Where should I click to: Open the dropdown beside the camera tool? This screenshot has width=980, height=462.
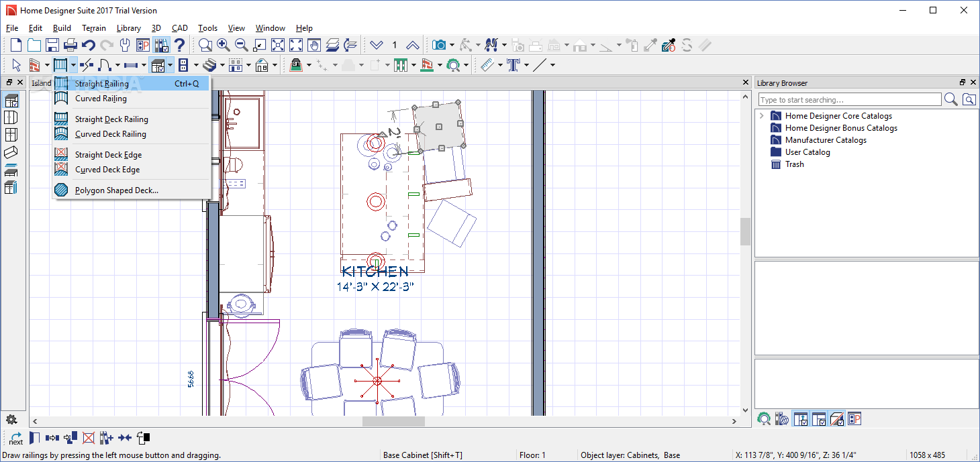(x=452, y=45)
